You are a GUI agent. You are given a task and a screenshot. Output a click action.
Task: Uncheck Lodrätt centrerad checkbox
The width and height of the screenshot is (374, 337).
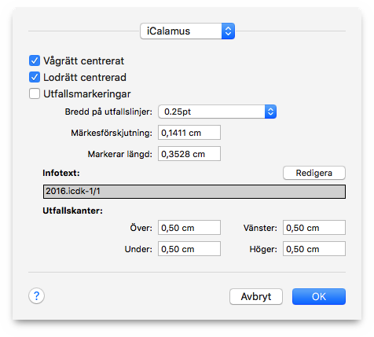(x=35, y=77)
